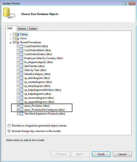Image resolution: width=137 pixels, height=162 pixels.
Task: Uncheck Include foreign key columns
Action: (9, 131)
